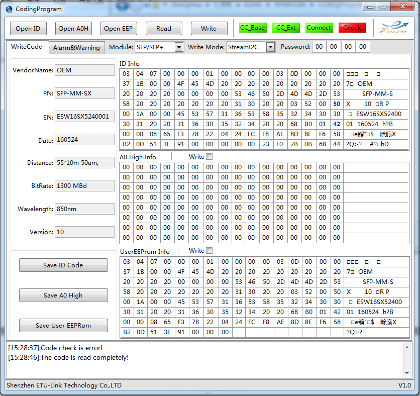Click the Open ID button
Viewport: 420px width, 396px height.
(28, 29)
